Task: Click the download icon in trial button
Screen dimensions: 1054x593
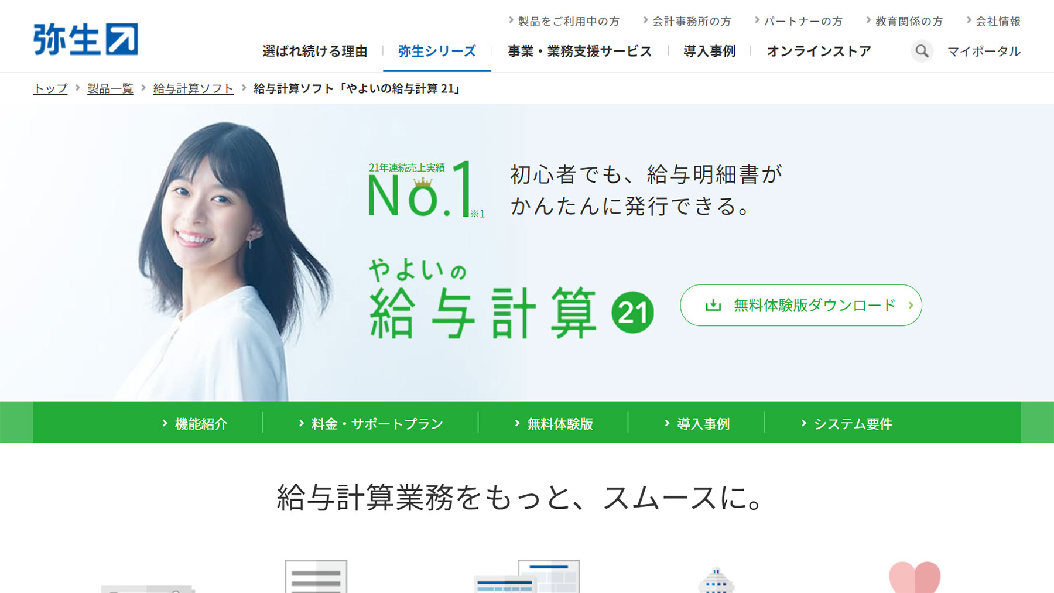Action: tap(713, 305)
